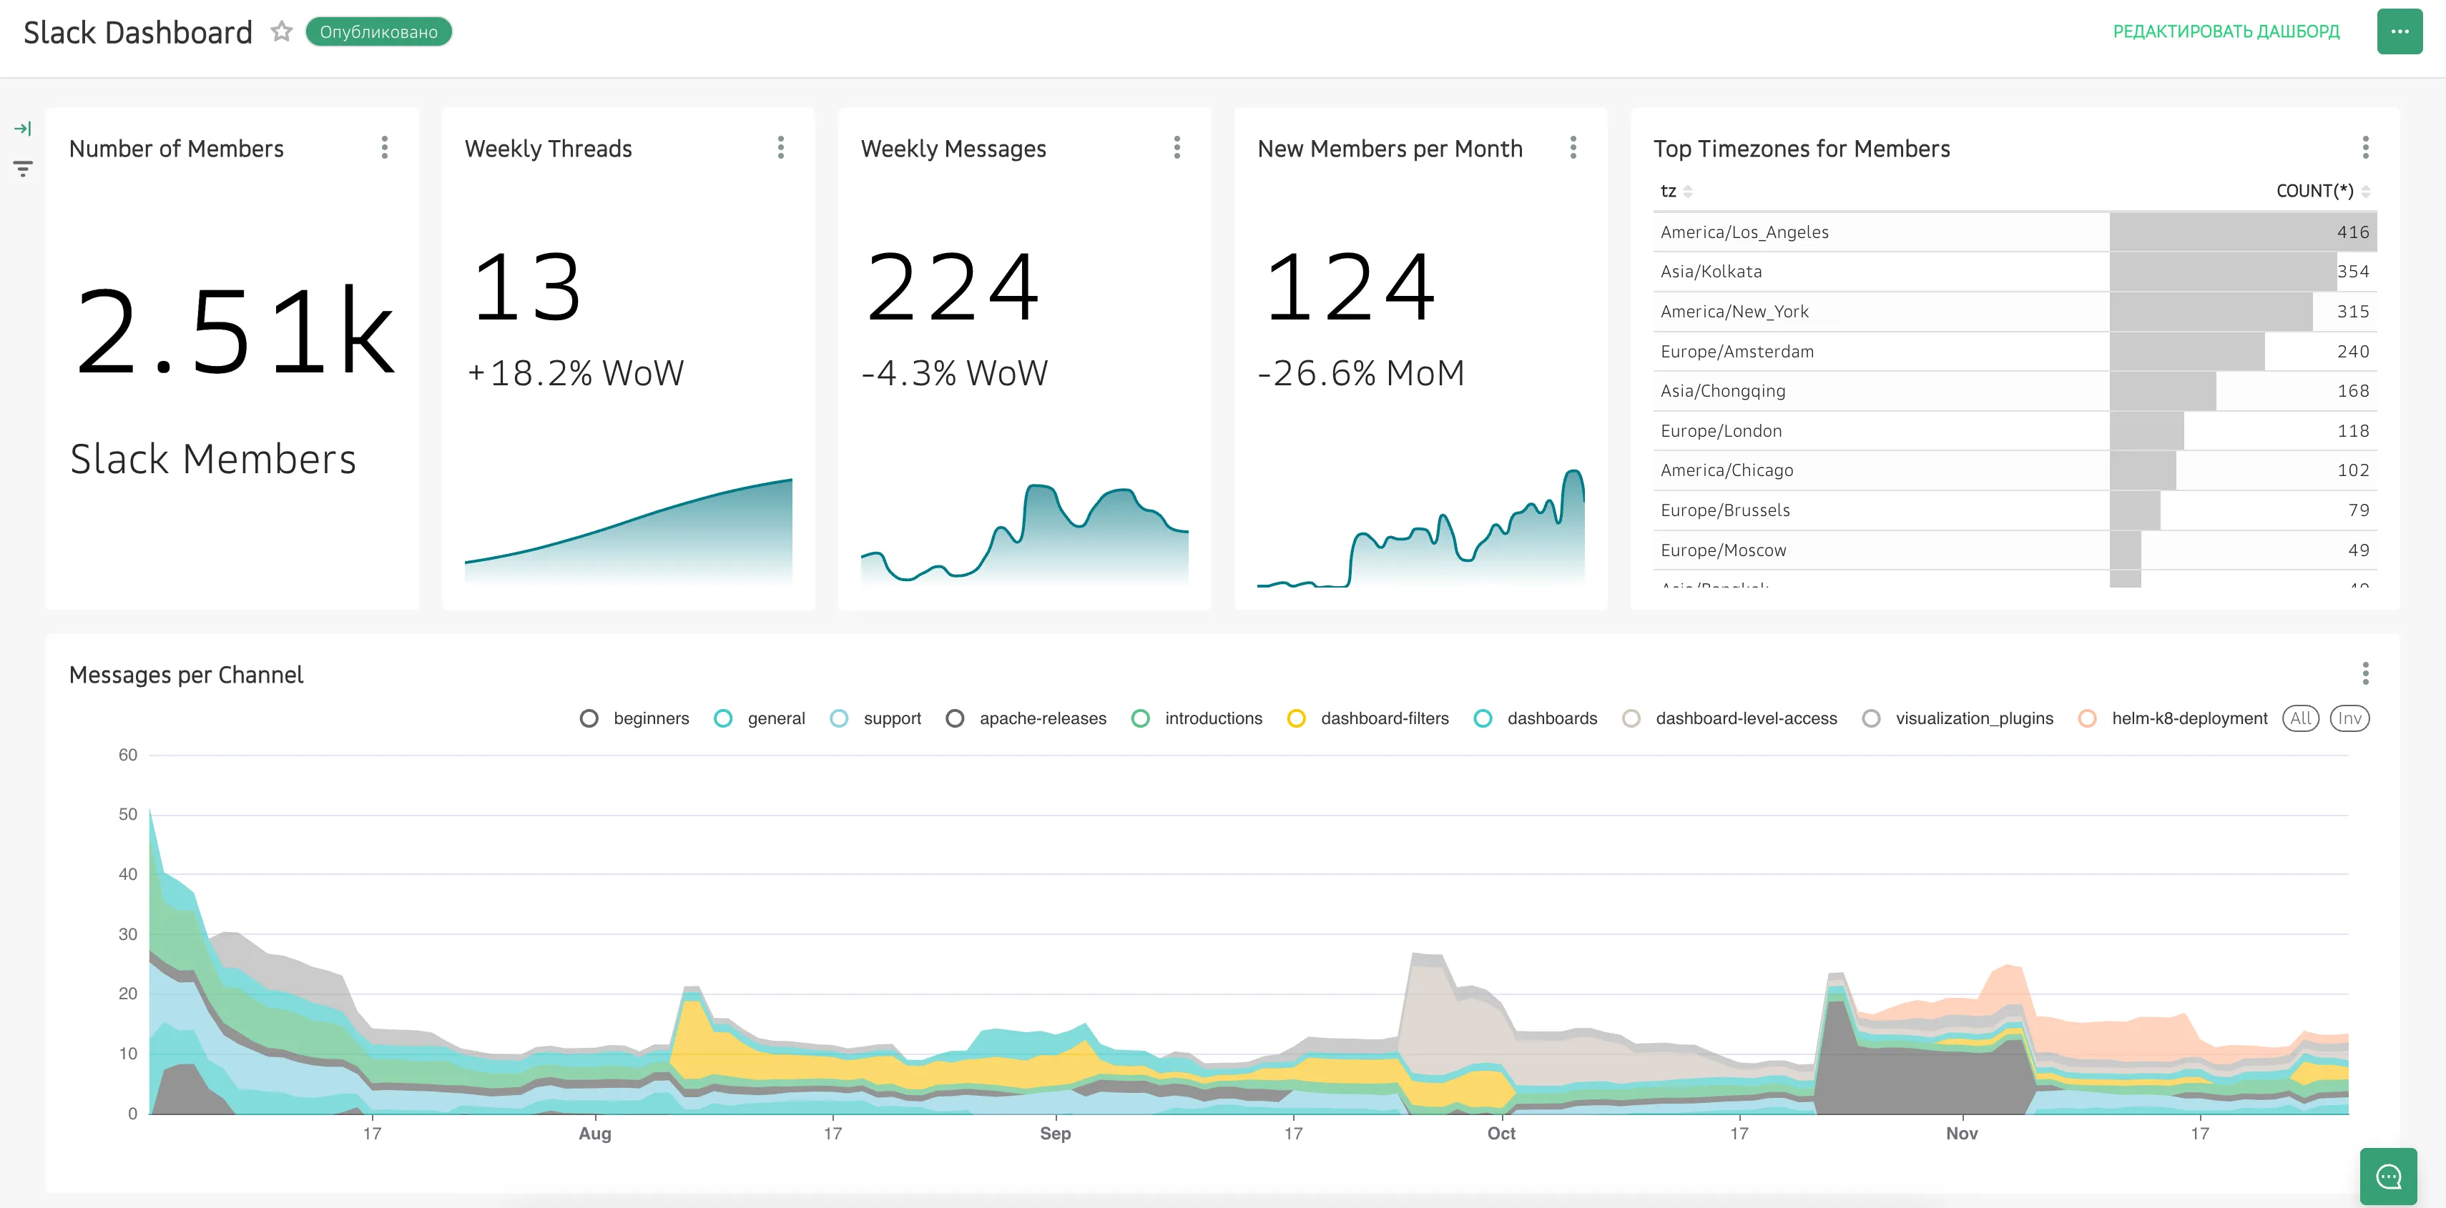Screen dimensions: 2446x1208
Task: Click the +18.2% WoW change label
Action: tap(574, 373)
